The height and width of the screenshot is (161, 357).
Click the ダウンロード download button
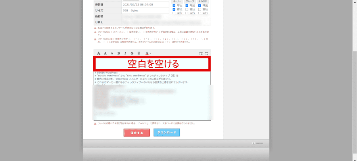167,133
